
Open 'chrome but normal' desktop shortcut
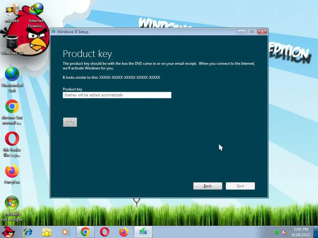point(12,112)
